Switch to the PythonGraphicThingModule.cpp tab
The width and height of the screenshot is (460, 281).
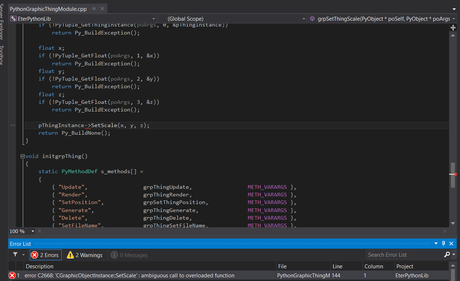tap(48, 9)
